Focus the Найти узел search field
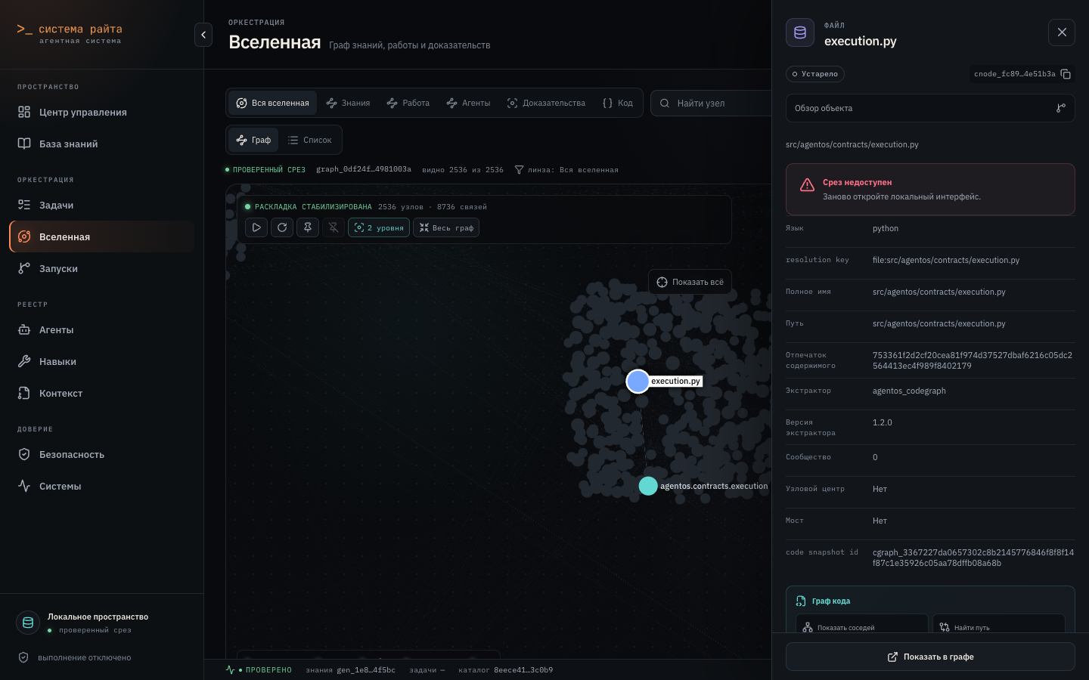This screenshot has width=1089, height=680. pos(711,103)
